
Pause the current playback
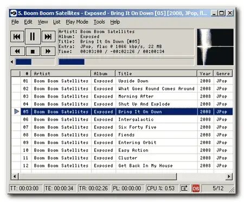33,36
